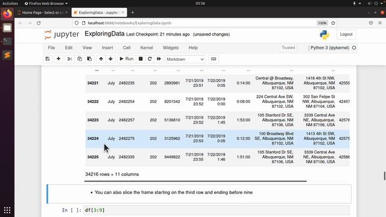Go back in browser history
Screen dimensions: 386x217
(x=21, y=23)
